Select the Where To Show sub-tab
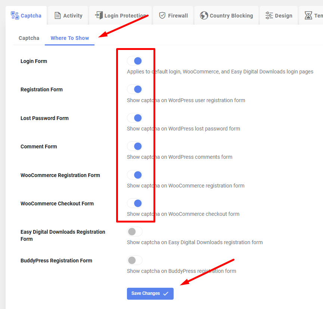 pyautogui.click(x=70, y=38)
